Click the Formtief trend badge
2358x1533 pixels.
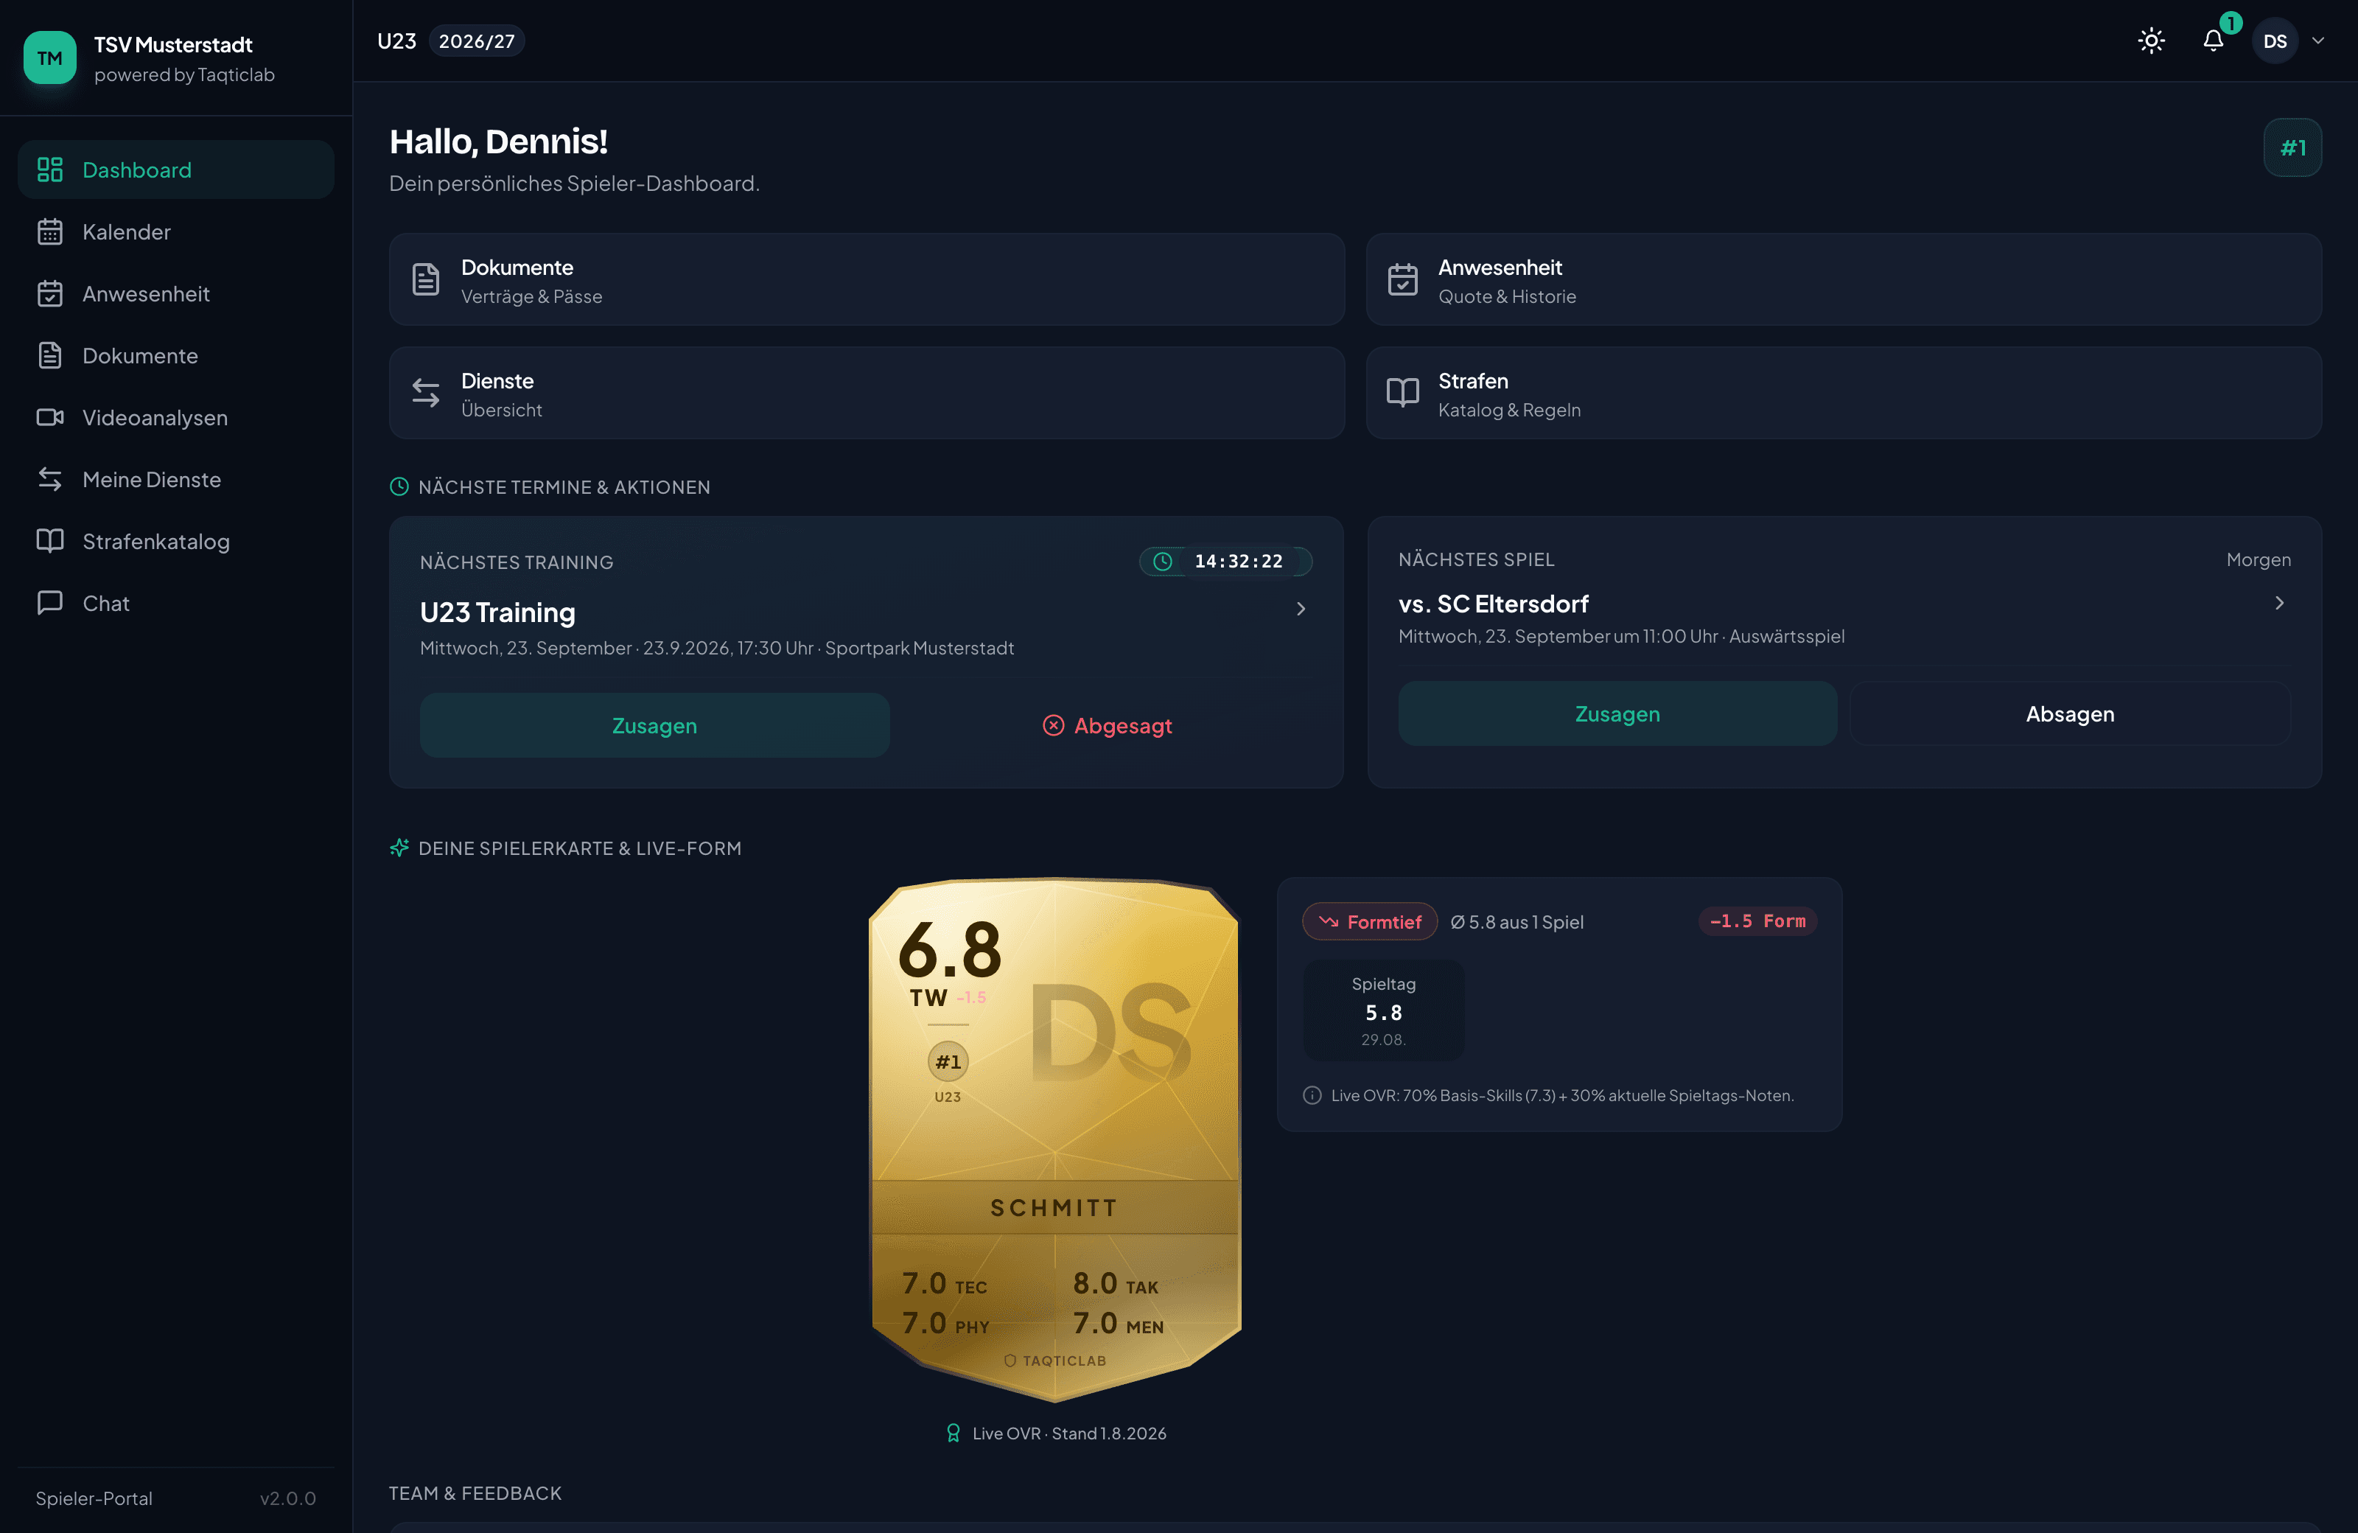1370,921
